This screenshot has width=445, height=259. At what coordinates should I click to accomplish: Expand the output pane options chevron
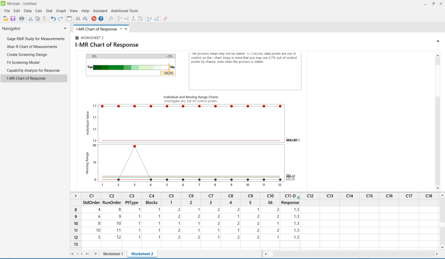[438, 41]
